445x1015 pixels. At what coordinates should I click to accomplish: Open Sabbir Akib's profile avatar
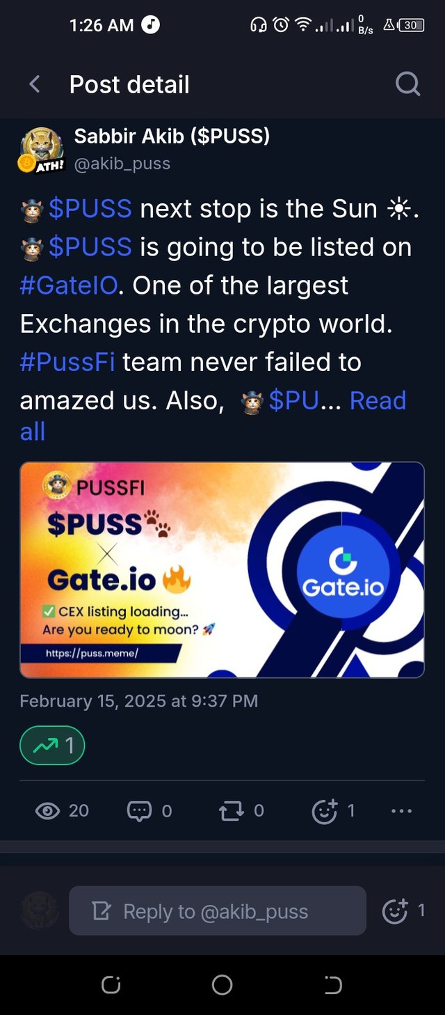pos(42,149)
